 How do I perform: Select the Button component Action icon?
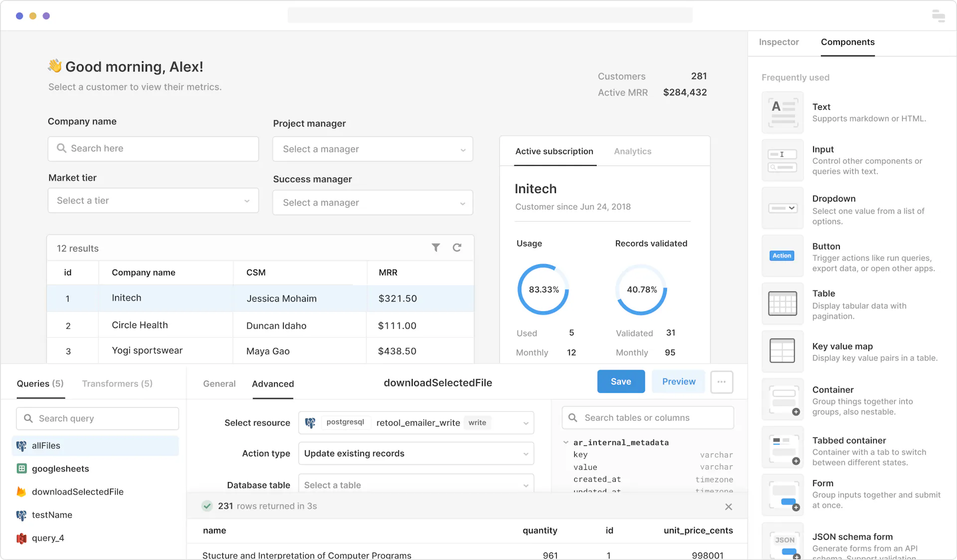point(782,255)
